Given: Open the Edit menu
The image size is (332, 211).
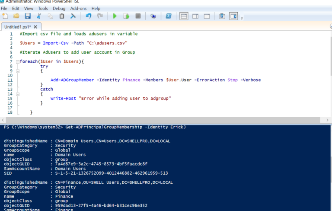Looking at the screenshot, I should pyautogui.click(x=16, y=9).
